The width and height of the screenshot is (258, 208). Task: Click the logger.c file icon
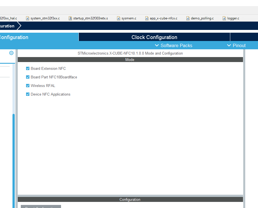click(224, 18)
